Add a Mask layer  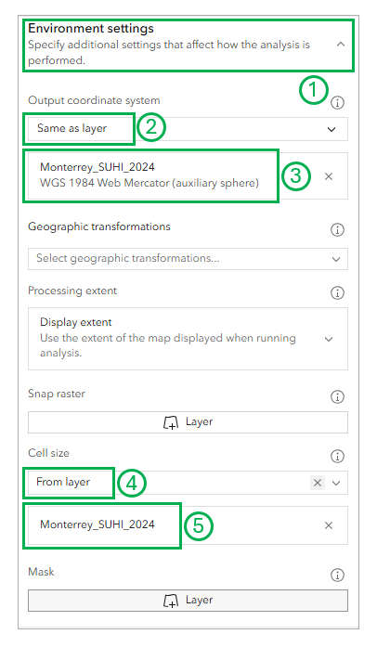(x=188, y=601)
